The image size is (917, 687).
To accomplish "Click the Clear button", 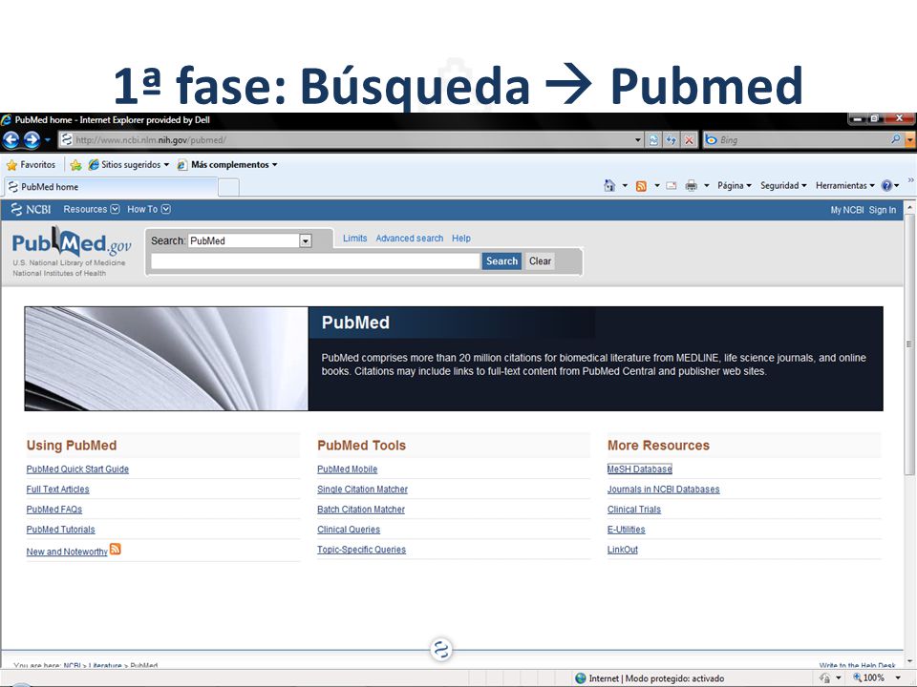I will [x=540, y=261].
